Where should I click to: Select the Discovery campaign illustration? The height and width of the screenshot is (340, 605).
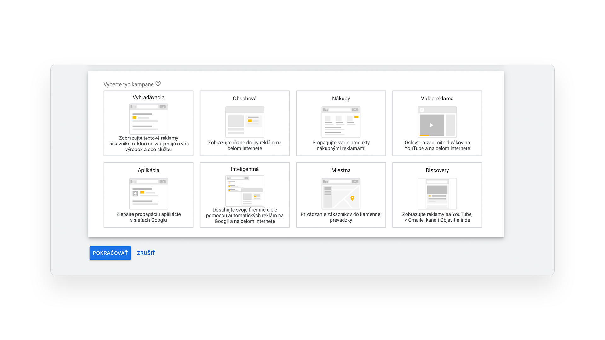tap(437, 194)
